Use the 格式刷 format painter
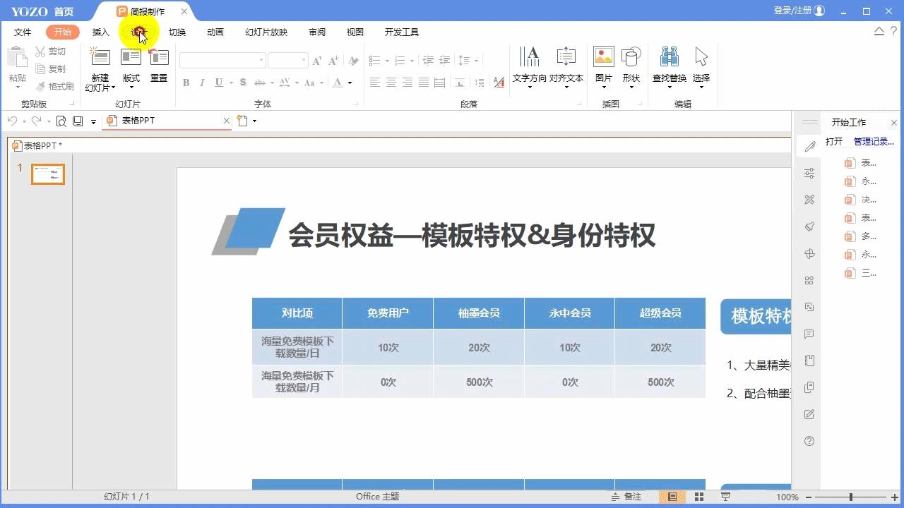This screenshot has height=508, width=904. [x=55, y=86]
